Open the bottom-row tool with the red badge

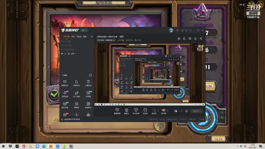pos(65,115)
